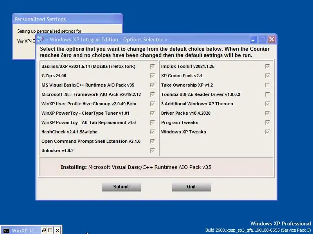Click the 'Windows XP Tweaks' label
This screenshot has height=234, width=313.
[183, 132]
